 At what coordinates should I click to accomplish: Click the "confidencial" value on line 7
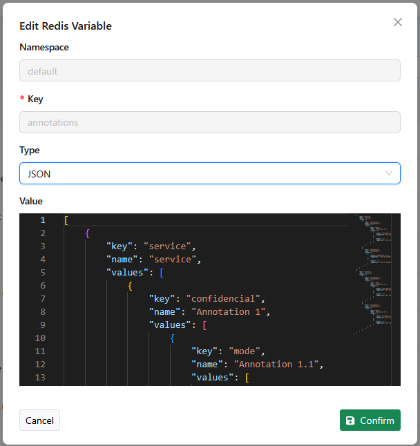223,299
